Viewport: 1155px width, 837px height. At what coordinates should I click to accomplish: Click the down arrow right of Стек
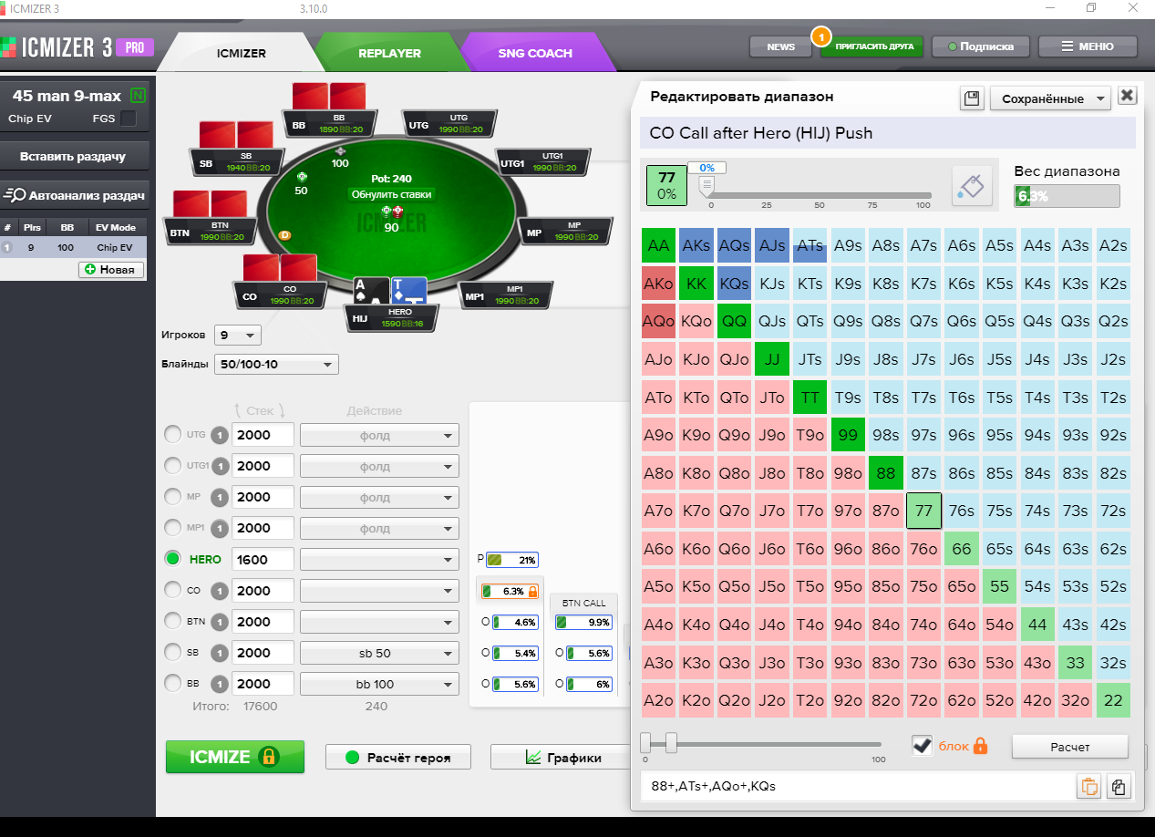282,411
